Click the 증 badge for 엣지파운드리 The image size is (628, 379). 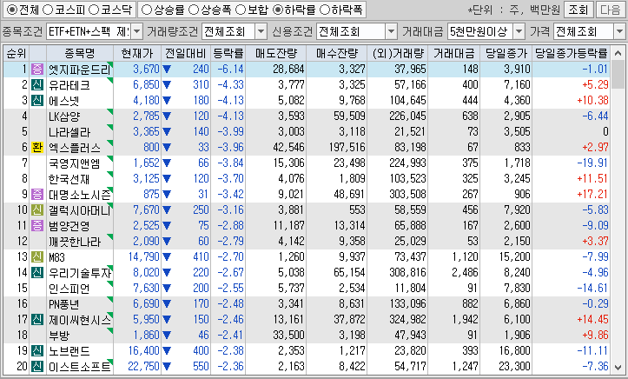[37, 69]
